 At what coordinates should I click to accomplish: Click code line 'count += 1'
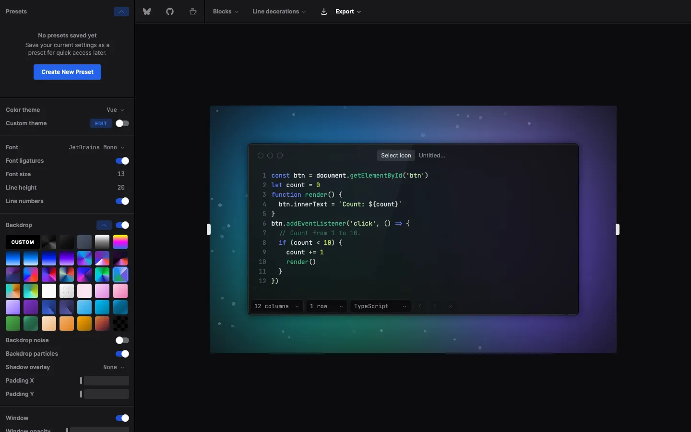pyautogui.click(x=305, y=252)
